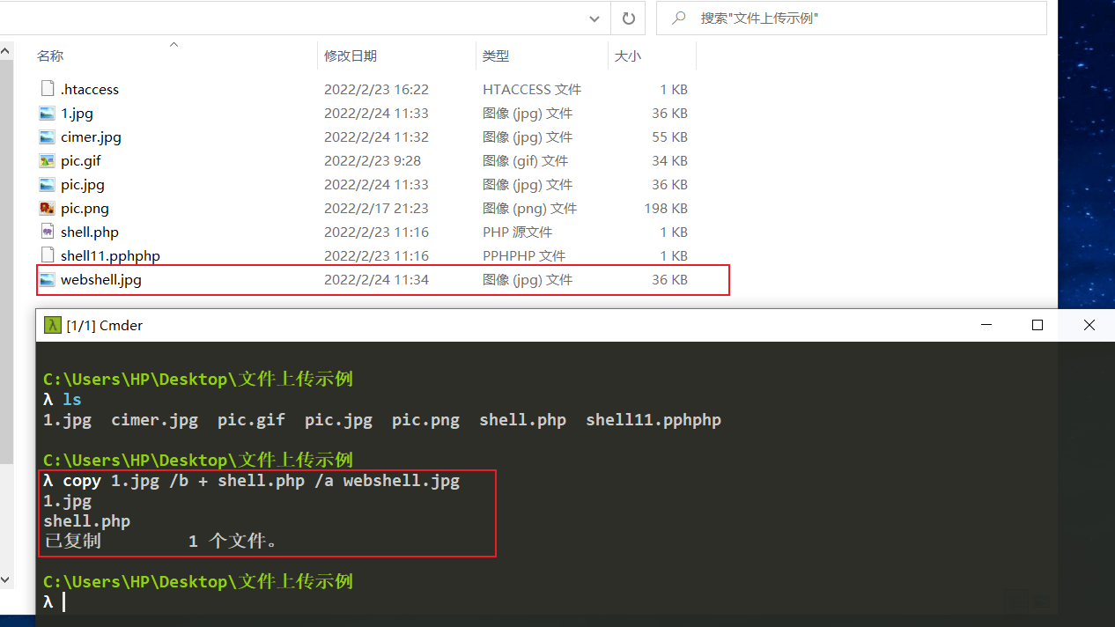Click the Cmder lambda icon in title bar

53,325
